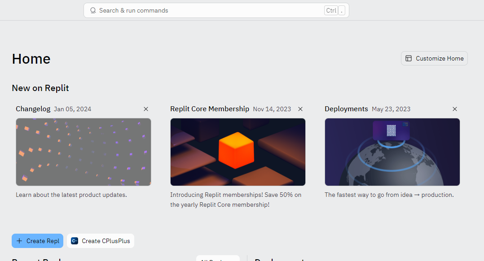Click the date May 23, 2023

(x=391, y=109)
